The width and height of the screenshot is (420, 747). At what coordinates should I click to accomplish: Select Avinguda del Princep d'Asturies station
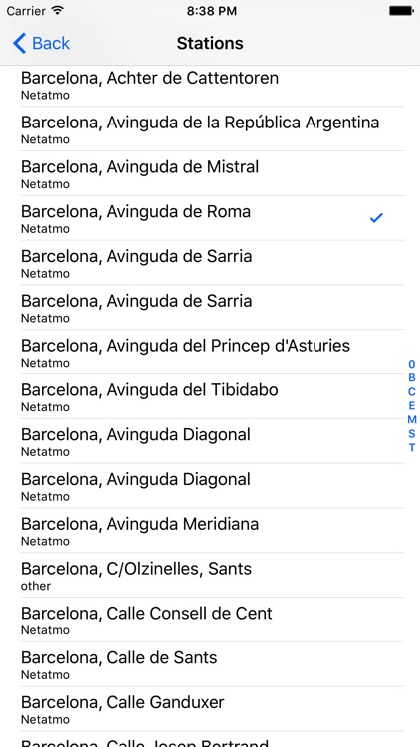212,352
